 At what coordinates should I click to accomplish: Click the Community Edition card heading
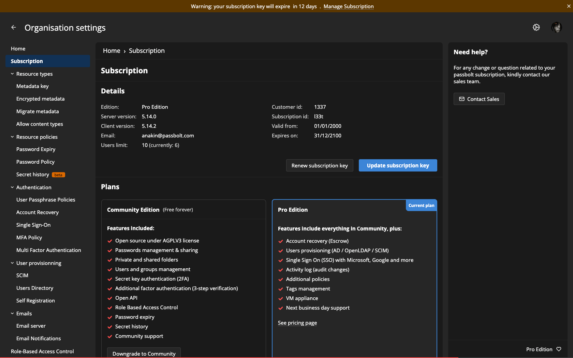133,210
